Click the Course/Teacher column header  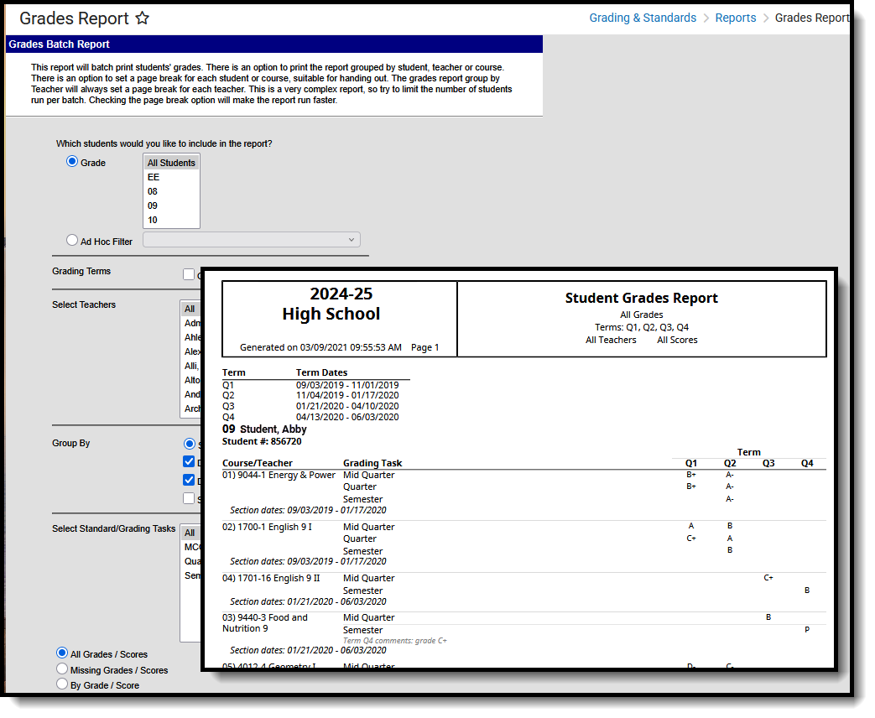coord(258,463)
